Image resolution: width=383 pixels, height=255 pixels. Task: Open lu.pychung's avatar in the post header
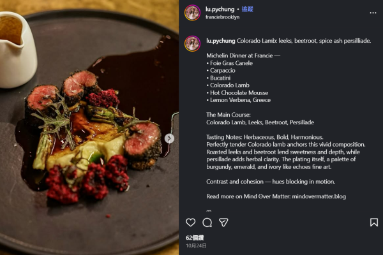point(192,13)
